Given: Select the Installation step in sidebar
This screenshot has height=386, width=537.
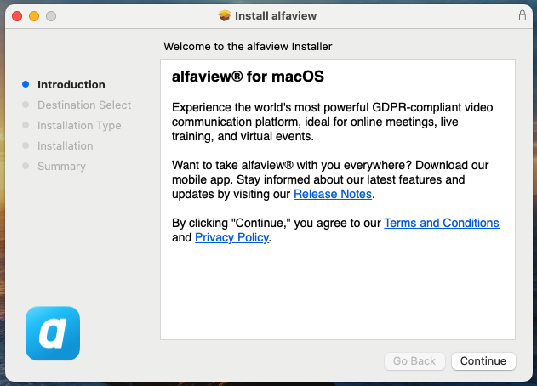Looking at the screenshot, I should coord(65,145).
